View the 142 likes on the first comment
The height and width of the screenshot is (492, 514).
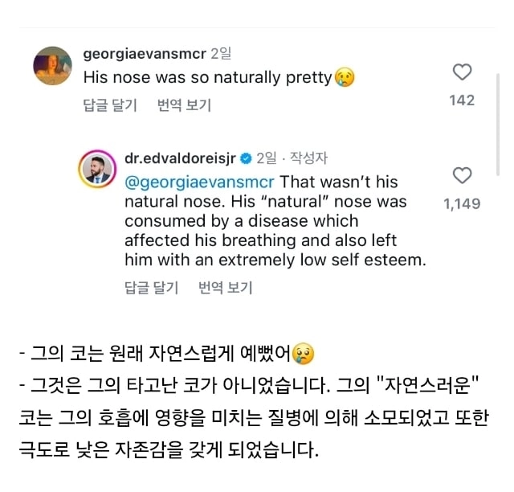click(462, 100)
